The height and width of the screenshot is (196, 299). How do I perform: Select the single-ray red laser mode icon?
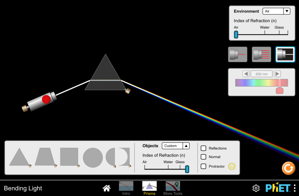pos(238,54)
